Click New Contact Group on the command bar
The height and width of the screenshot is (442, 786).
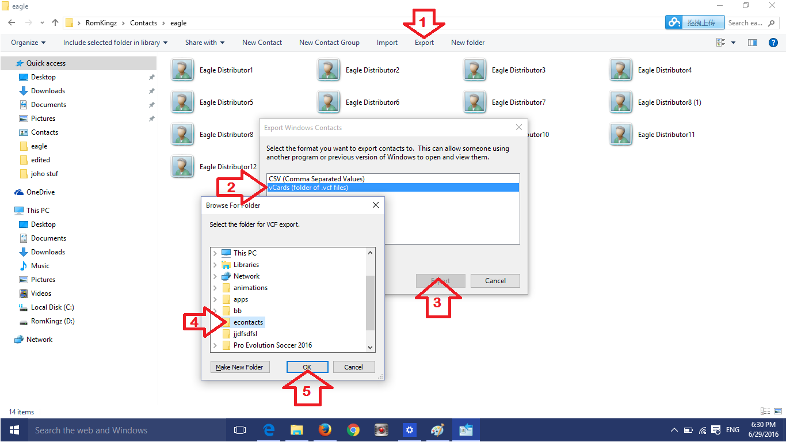(329, 42)
